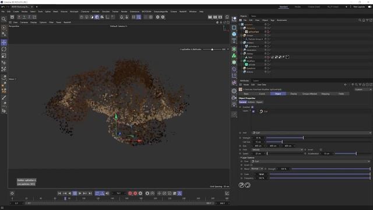373x210 pixels.
Task: Toggle the Enabled checkbox in Object Properties
Action: (x=252, y=107)
